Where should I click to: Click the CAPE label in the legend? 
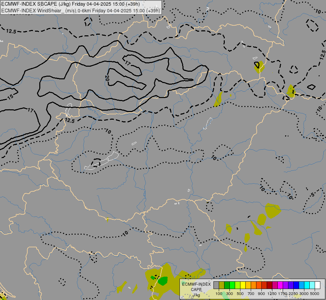pos(196,290)
